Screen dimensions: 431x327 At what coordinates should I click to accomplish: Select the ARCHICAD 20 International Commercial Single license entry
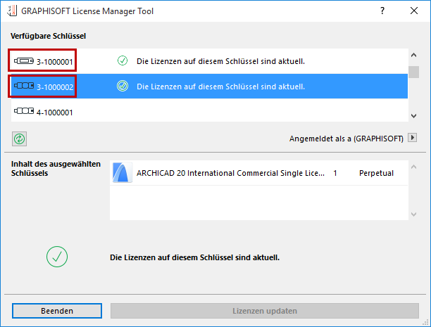tap(258, 173)
